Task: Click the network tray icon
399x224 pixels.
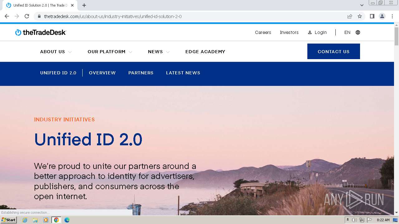Action: (x=362, y=220)
